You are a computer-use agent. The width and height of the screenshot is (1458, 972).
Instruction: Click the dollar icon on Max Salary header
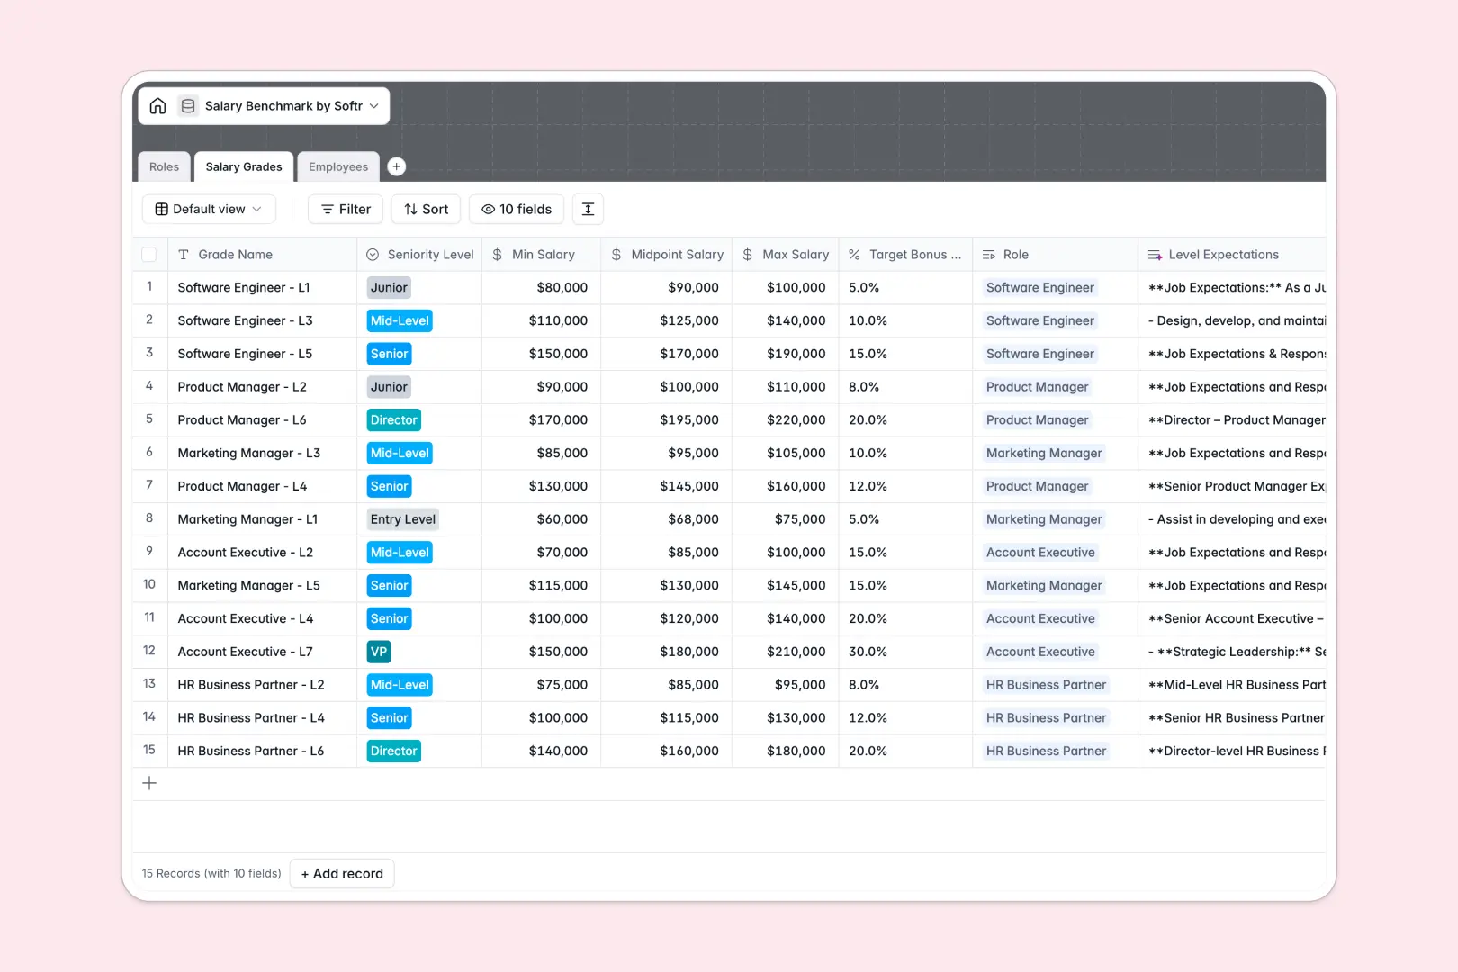pyautogui.click(x=747, y=254)
